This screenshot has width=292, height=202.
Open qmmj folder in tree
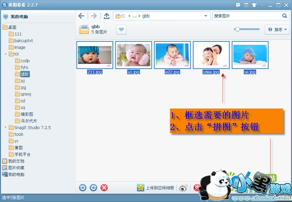tap(23, 94)
